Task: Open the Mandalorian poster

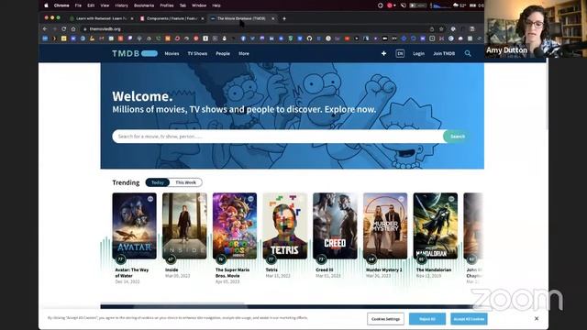Action: (x=436, y=226)
